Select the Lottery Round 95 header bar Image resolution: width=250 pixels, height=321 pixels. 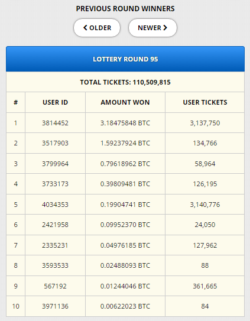tap(125, 59)
